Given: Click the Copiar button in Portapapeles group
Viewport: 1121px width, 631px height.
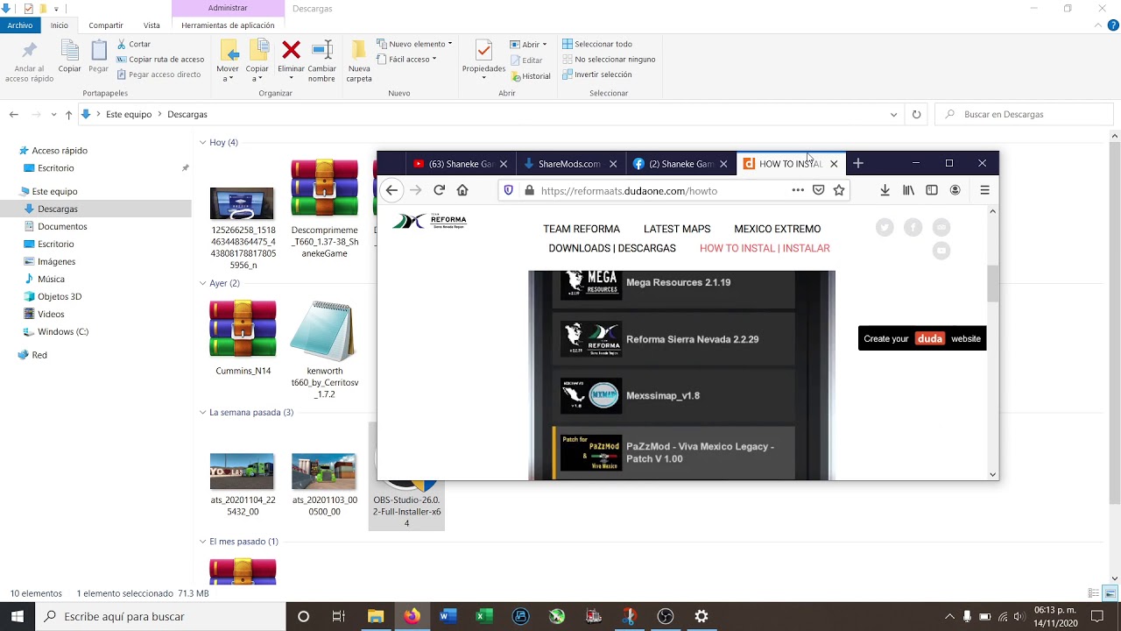Looking at the screenshot, I should (x=70, y=58).
